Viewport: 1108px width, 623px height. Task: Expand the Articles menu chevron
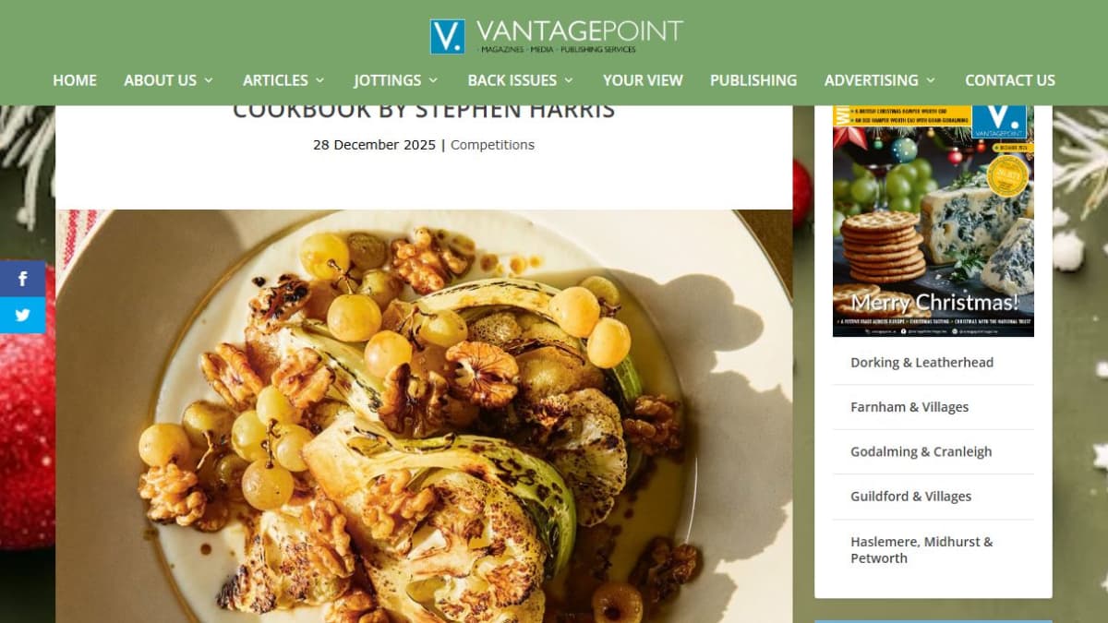click(x=319, y=80)
